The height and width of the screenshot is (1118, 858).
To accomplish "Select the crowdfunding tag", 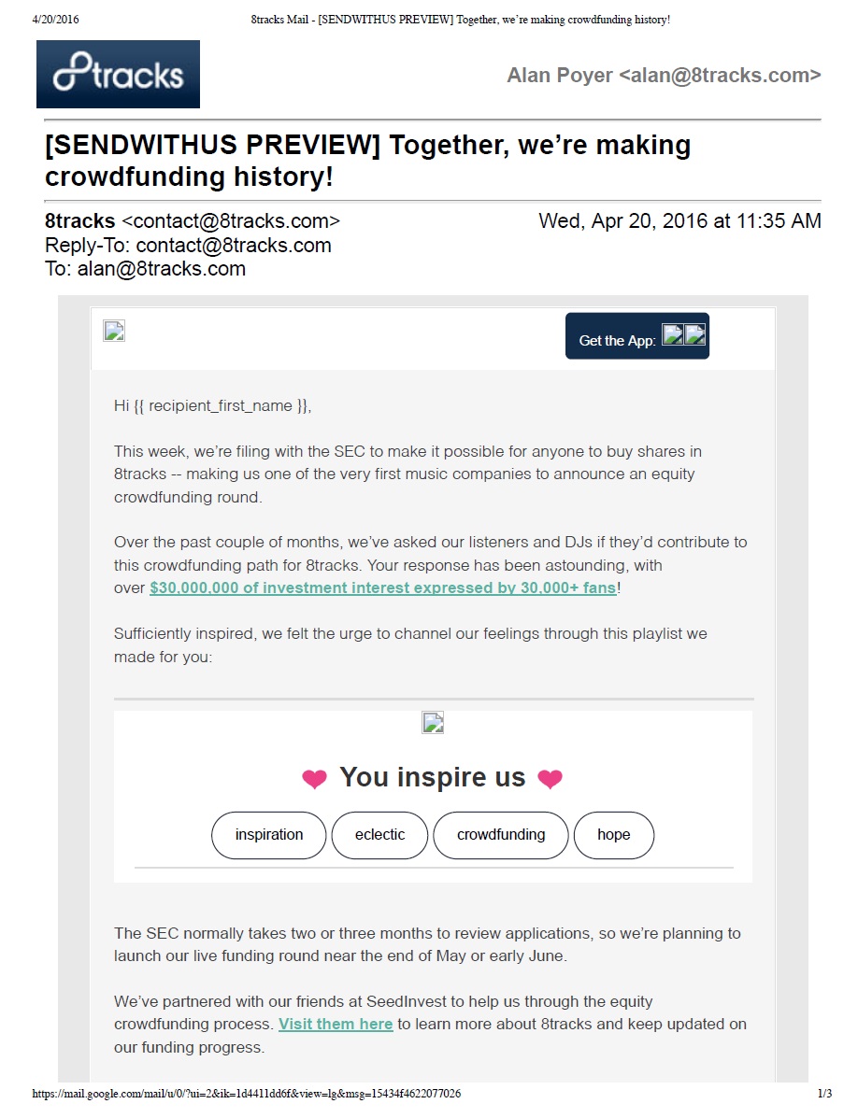I will 500,835.
